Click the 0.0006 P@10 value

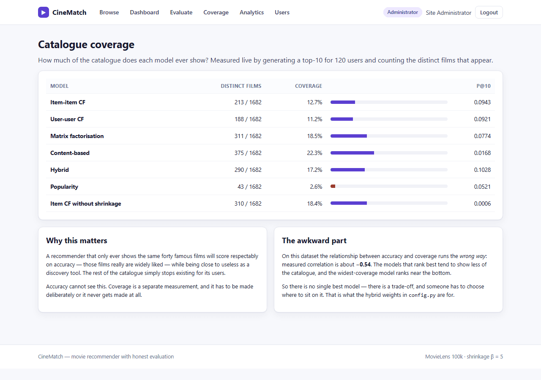[x=482, y=204]
